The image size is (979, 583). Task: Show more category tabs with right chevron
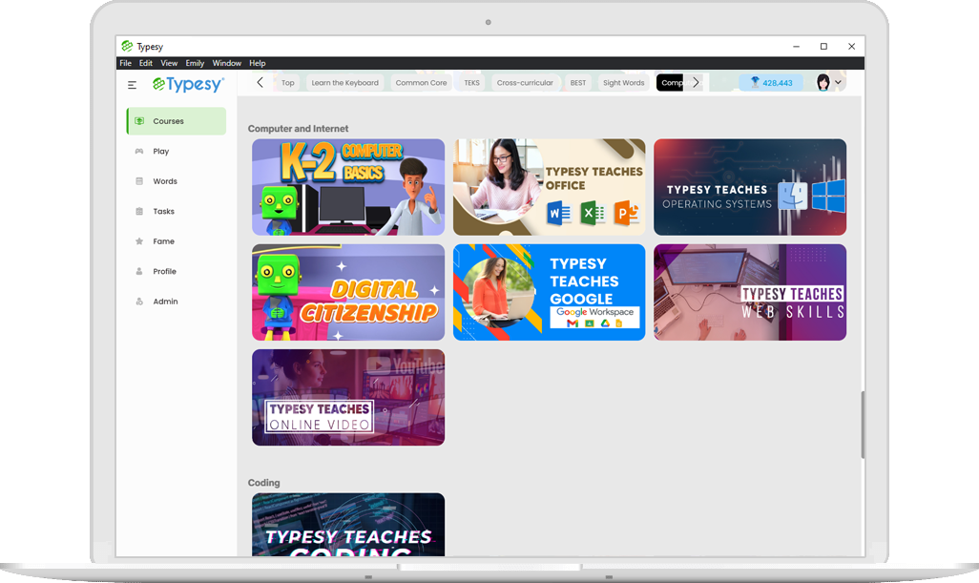pyautogui.click(x=696, y=82)
